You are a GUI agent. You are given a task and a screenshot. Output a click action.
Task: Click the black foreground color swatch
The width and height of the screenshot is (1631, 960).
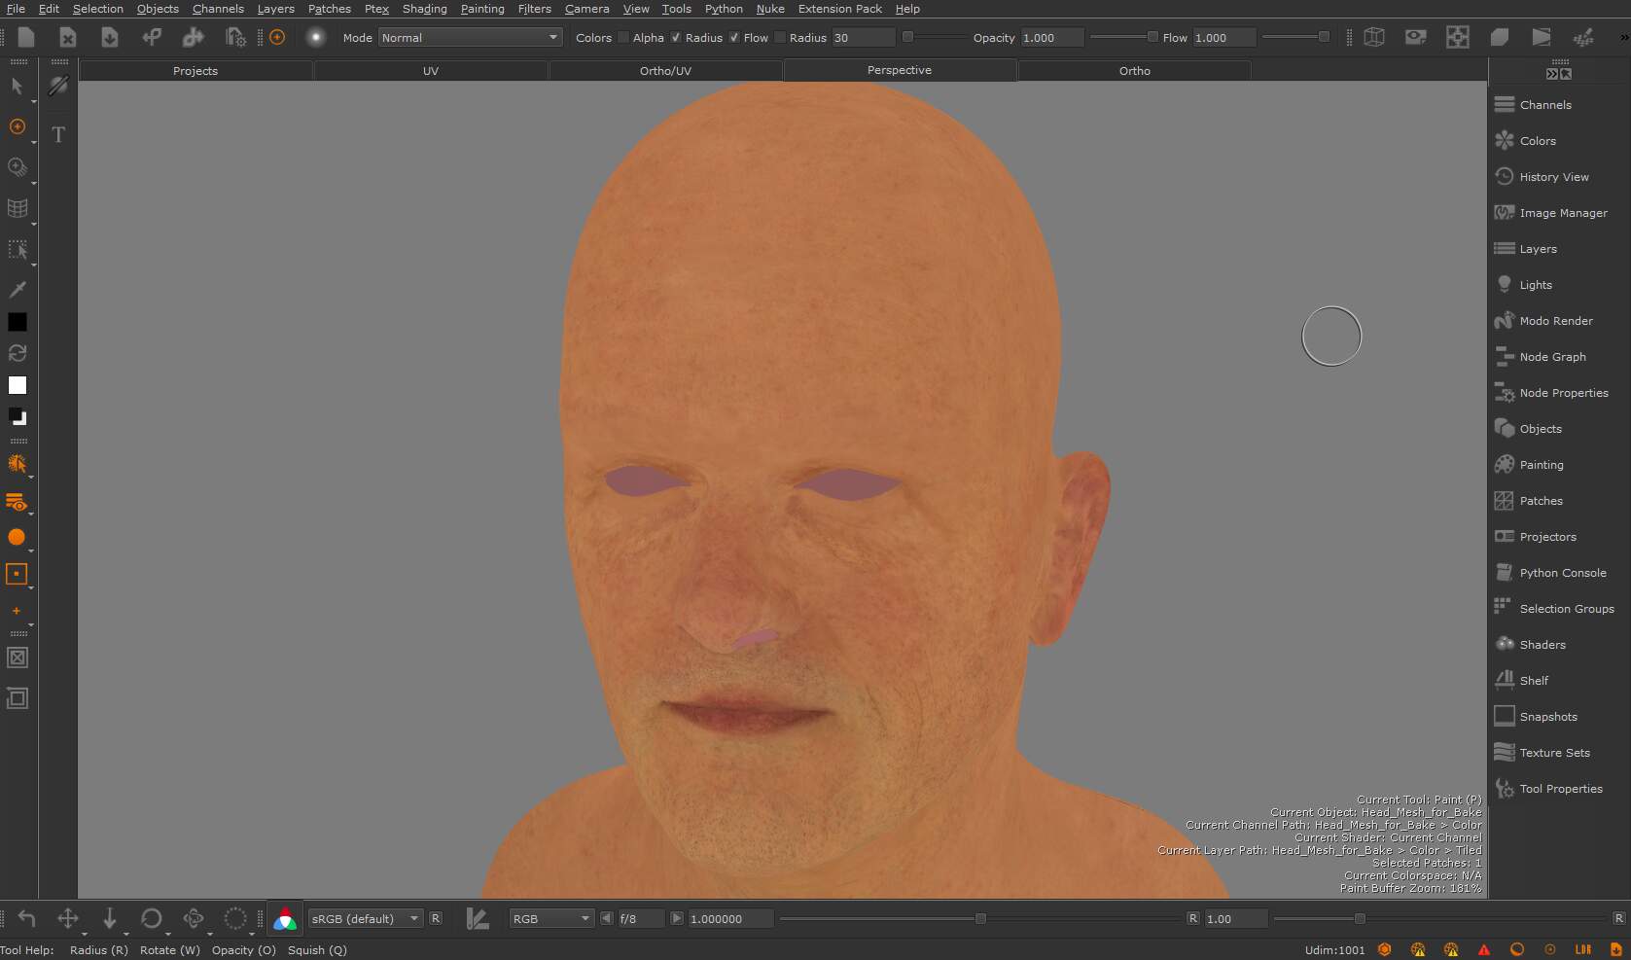pos(17,322)
